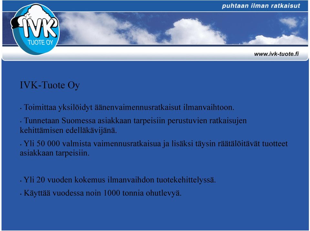Click the bullet 'Käyttää vuodessa noin 1000 tonnia ohutlevyä.'

[x=101, y=193]
